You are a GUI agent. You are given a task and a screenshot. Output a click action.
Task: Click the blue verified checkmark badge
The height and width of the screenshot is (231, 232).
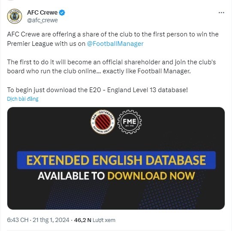tap(62, 12)
